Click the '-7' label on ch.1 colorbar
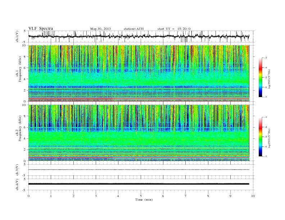The width and height of the screenshot is (285, 220). 265,97
